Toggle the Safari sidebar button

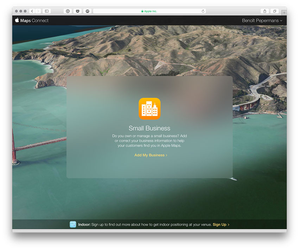[47, 11]
